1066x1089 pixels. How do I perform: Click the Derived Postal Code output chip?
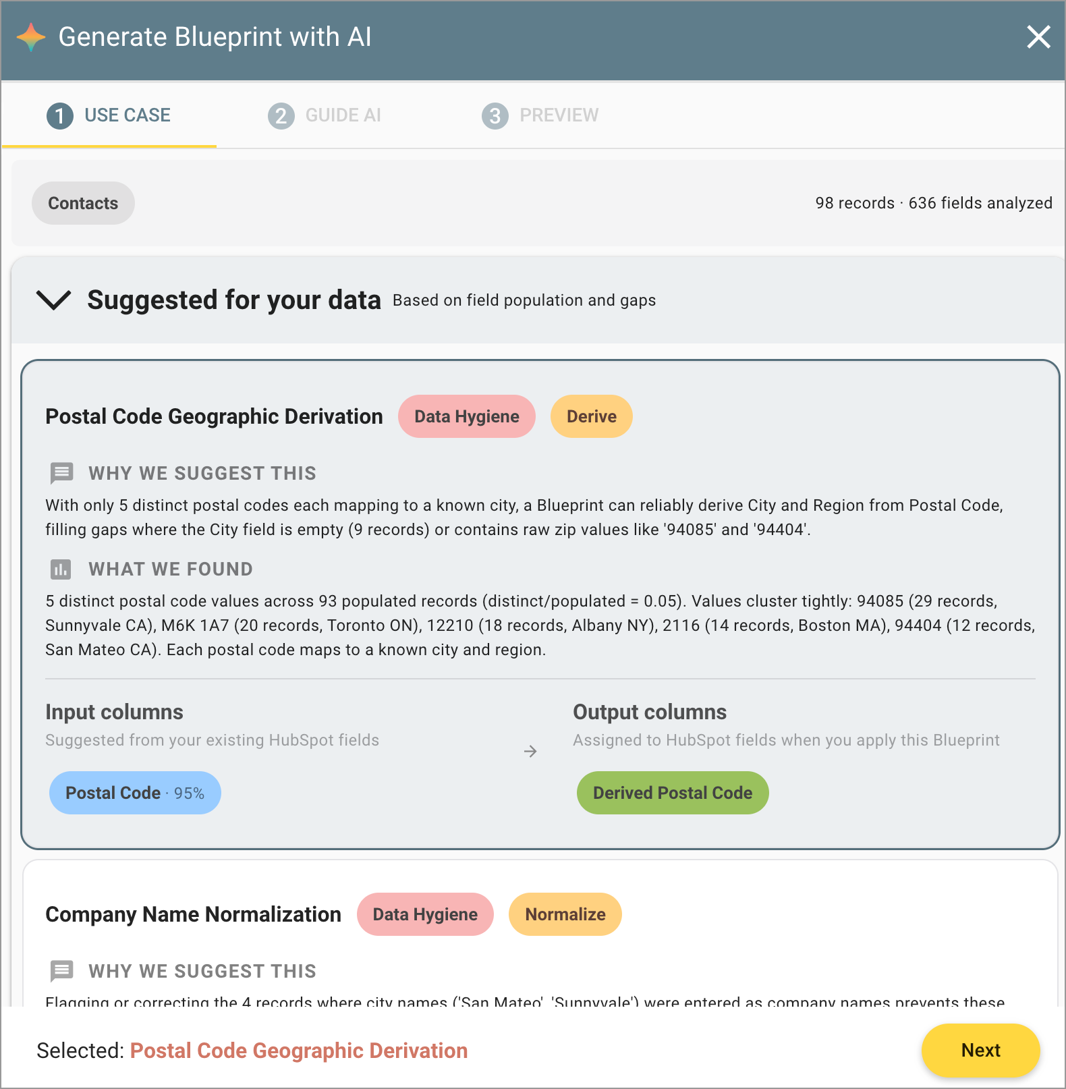coord(673,793)
